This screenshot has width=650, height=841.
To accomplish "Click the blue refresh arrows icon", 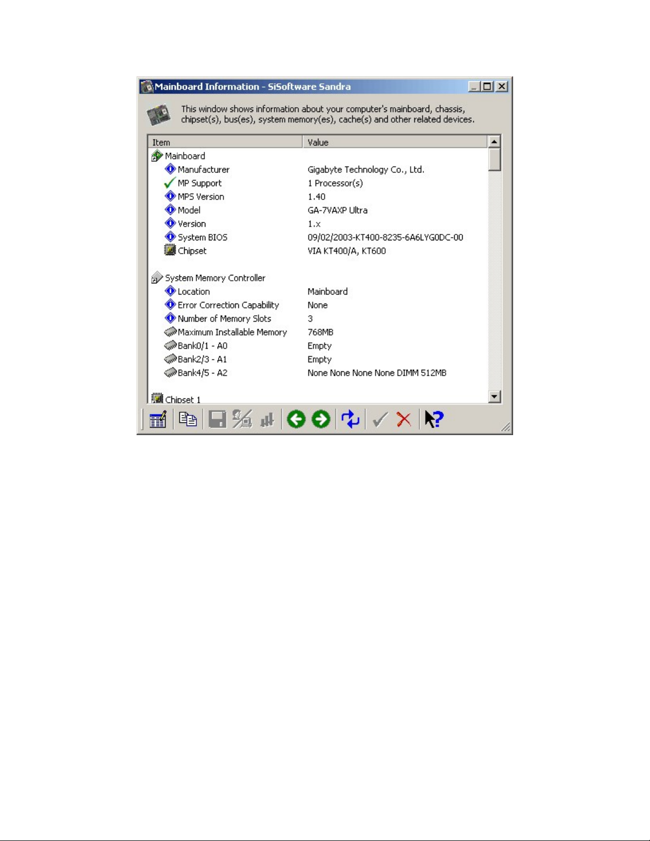I will coord(350,420).
